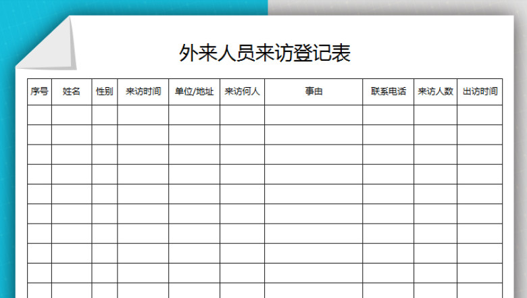Screen dimensions: 527x298
Task: Select the 来访时间 column header
Action: [x=143, y=92]
